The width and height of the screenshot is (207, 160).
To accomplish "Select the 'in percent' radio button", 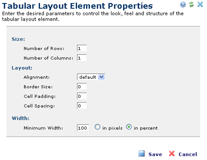I will point(129,127).
